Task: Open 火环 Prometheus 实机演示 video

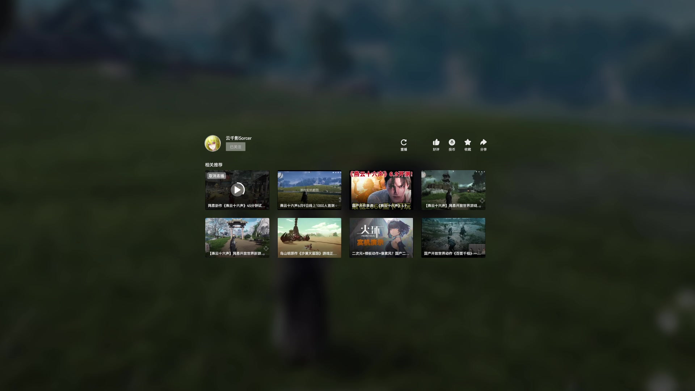Action: (381, 237)
